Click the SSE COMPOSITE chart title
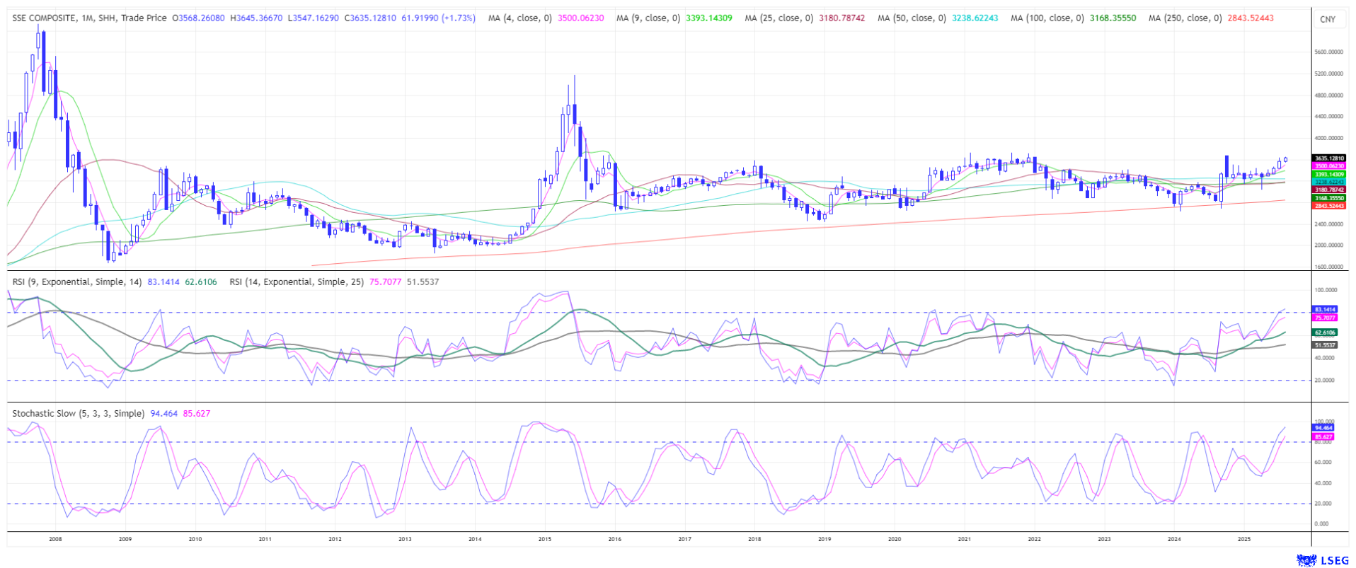Image resolution: width=1356 pixels, height=568 pixels. click(x=44, y=18)
